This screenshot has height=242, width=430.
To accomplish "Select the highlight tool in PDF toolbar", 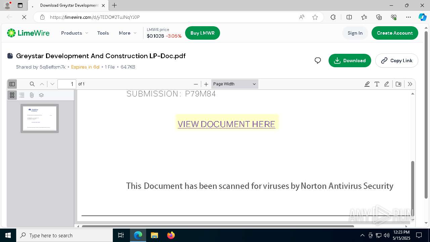I will coord(367,84).
